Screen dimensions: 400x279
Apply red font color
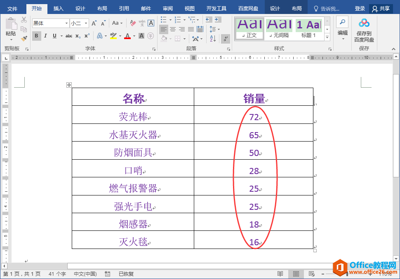(x=127, y=36)
